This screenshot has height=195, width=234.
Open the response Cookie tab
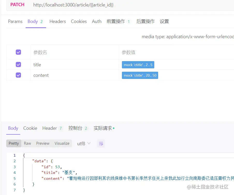[x=30, y=128]
